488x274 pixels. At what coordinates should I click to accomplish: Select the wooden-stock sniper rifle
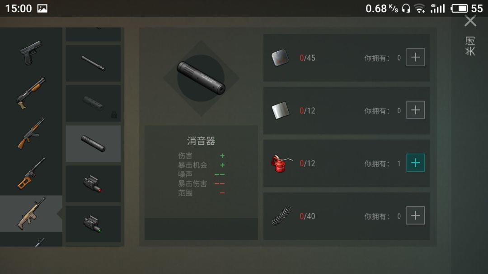click(31, 174)
